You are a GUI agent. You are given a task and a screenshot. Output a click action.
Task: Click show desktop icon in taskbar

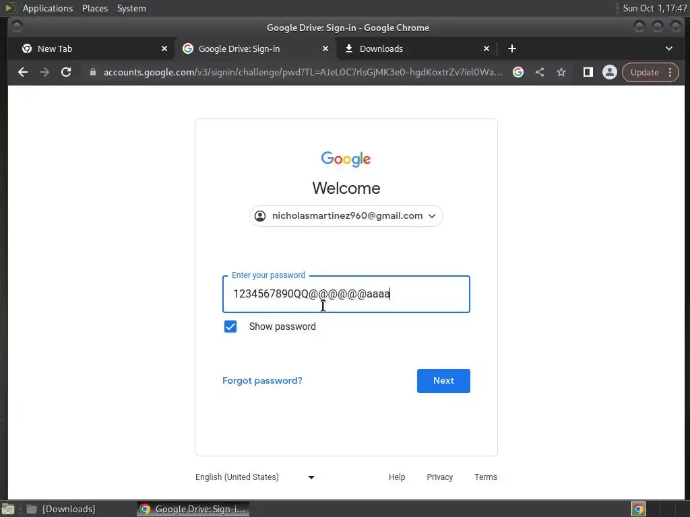(8, 509)
